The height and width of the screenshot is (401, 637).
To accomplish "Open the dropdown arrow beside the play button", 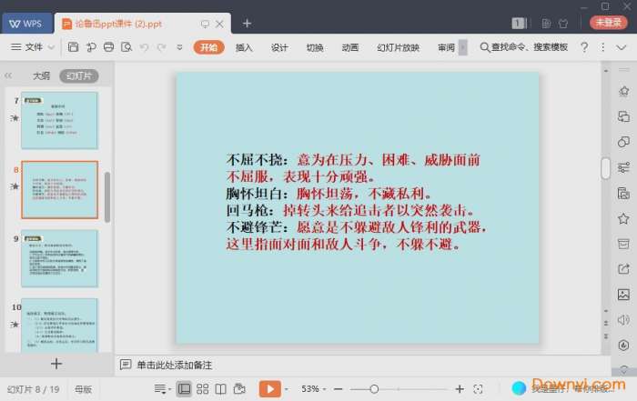I will pyautogui.click(x=287, y=389).
